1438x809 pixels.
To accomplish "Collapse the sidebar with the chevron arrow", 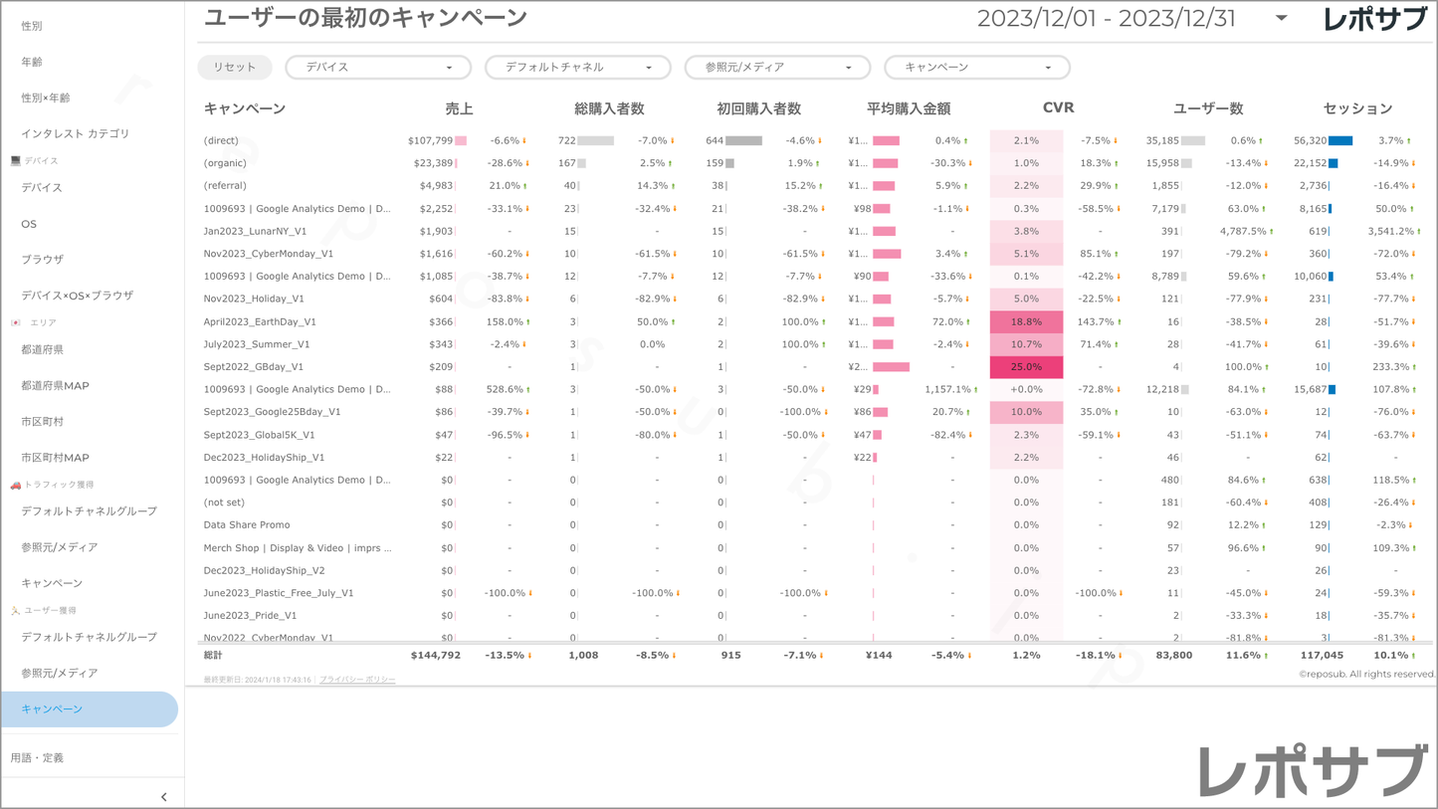I will (x=164, y=797).
